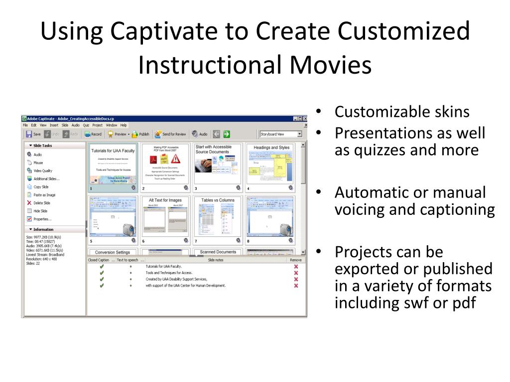
Task: Toggle closed caption for with support row
Action: (102, 286)
